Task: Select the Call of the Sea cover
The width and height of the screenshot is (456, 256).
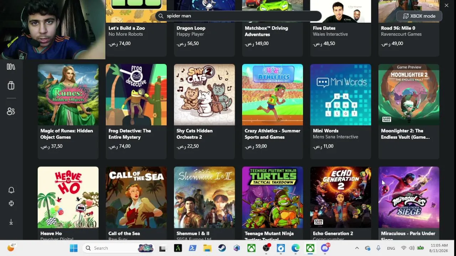Action: tap(136, 197)
